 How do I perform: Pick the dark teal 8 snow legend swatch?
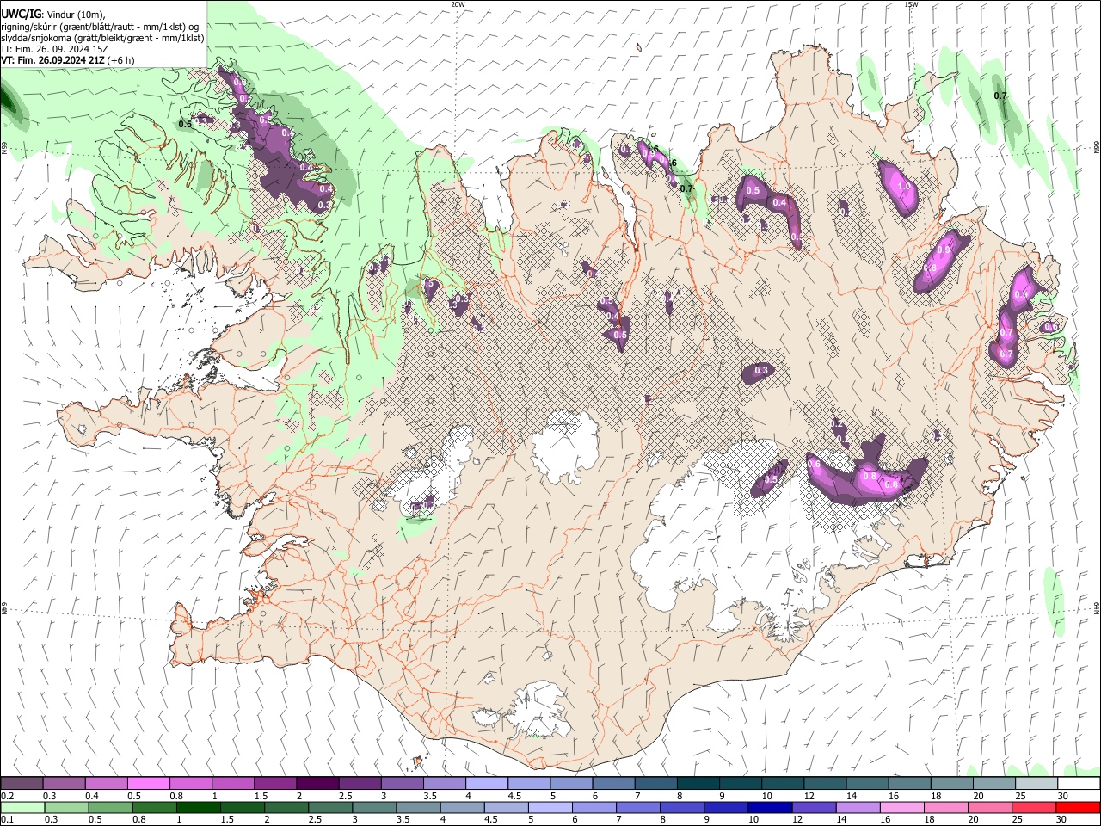[698, 783]
